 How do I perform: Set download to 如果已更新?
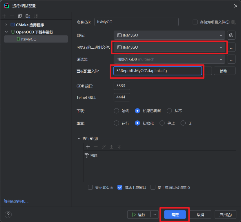tap(137, 111)
